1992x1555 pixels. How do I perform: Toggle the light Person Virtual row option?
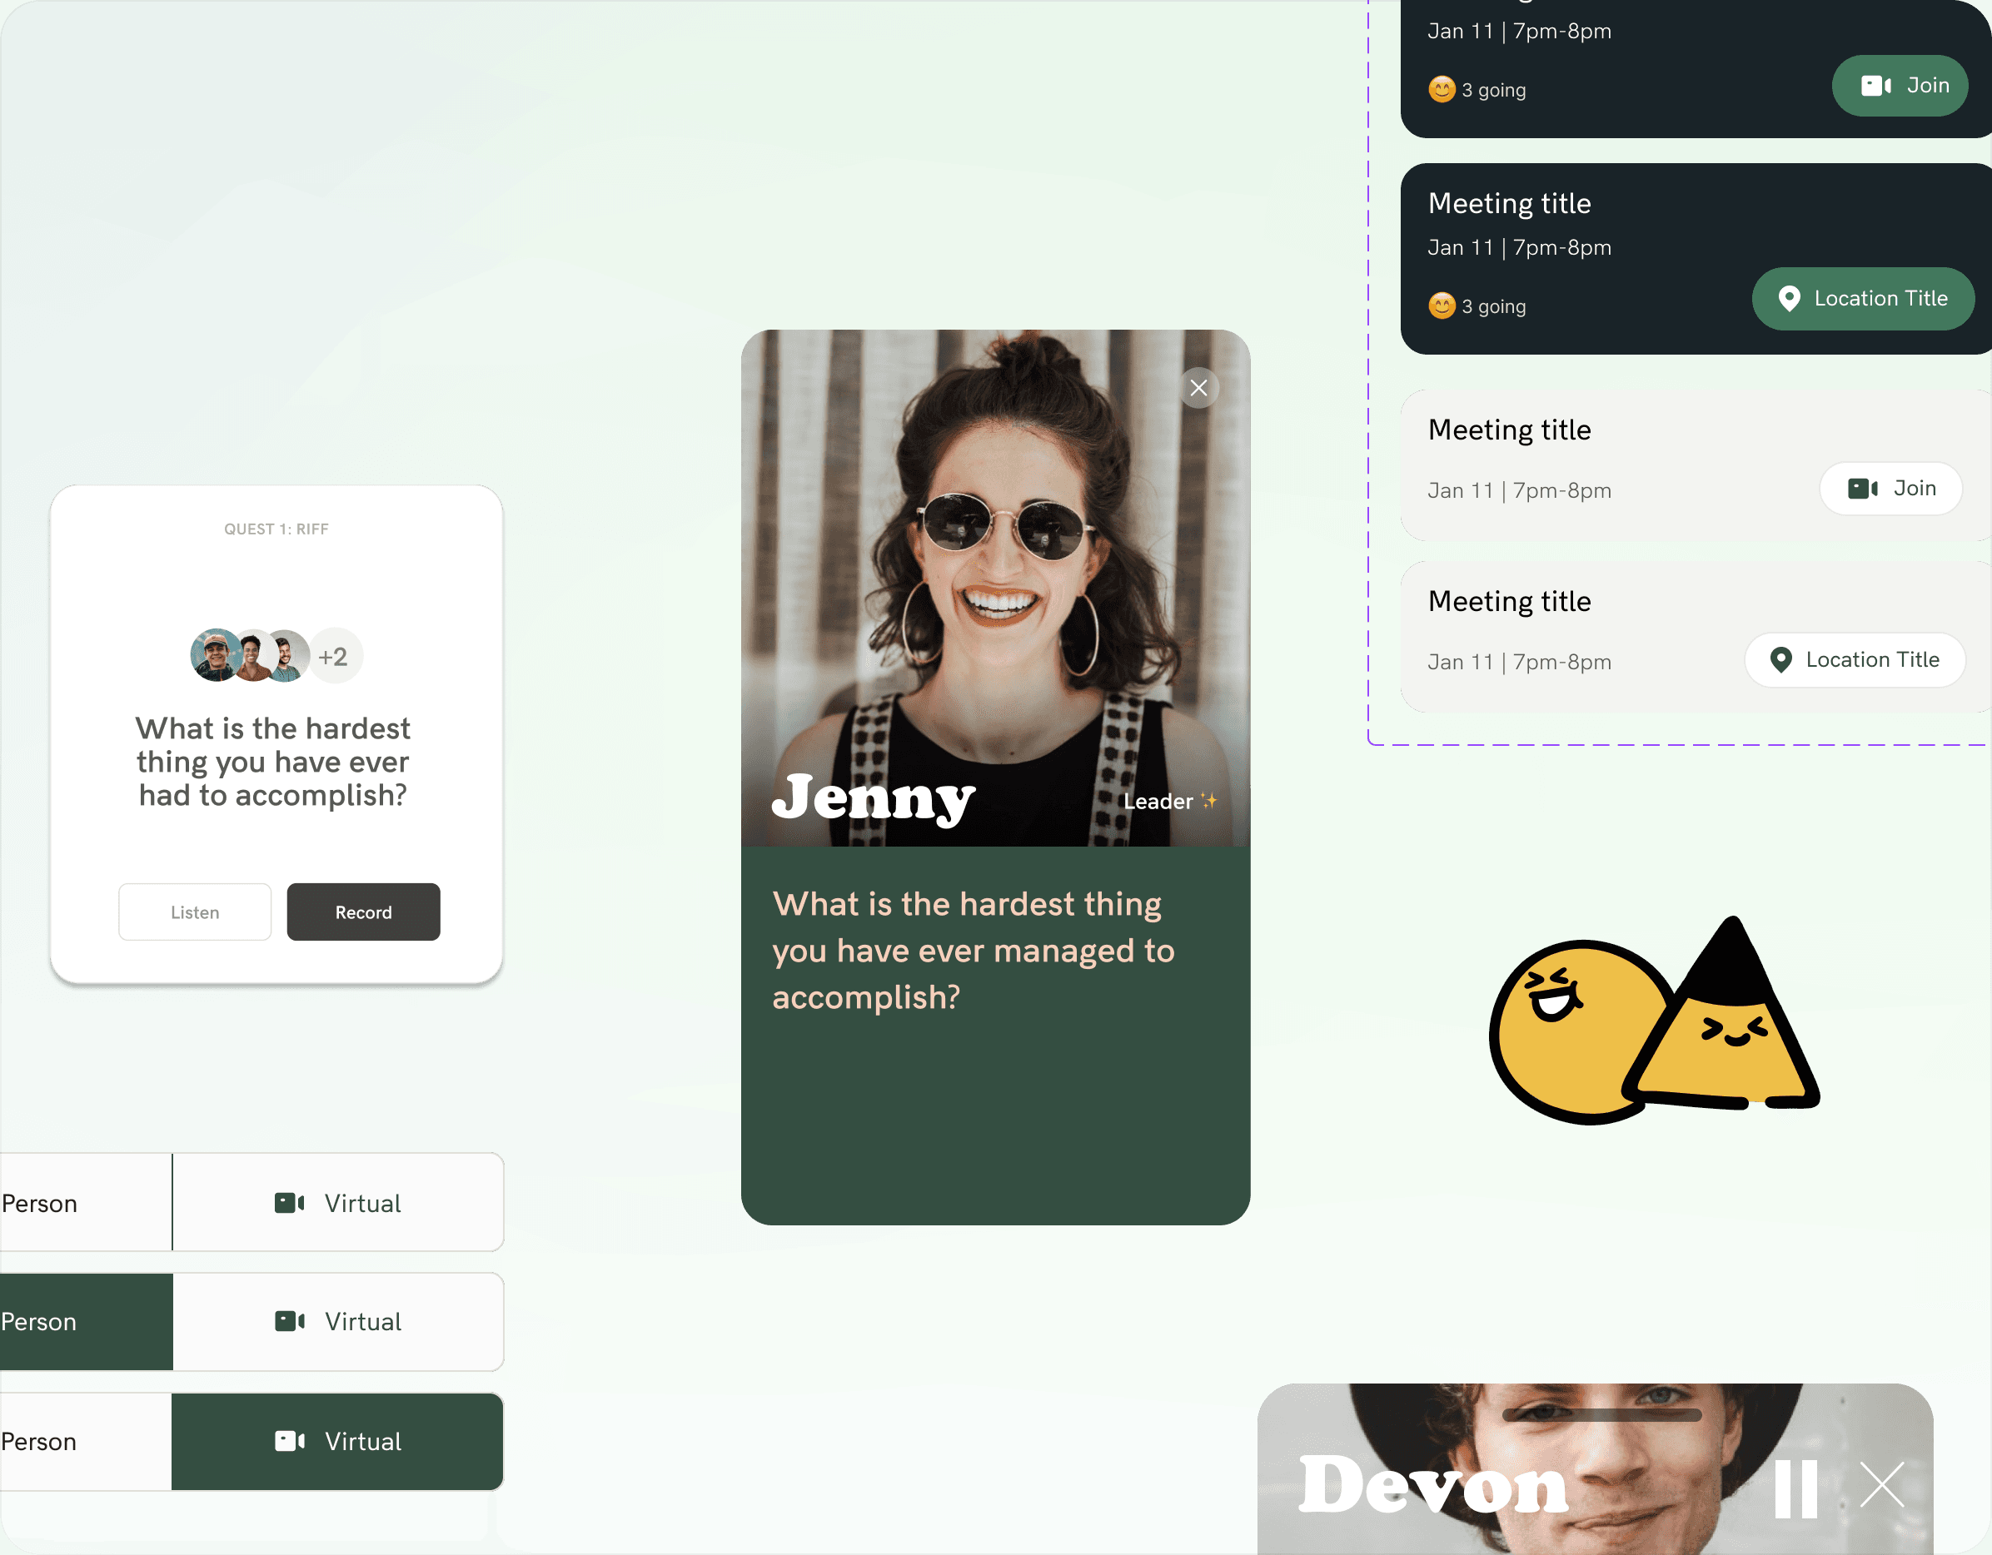tap(336, 1201)
